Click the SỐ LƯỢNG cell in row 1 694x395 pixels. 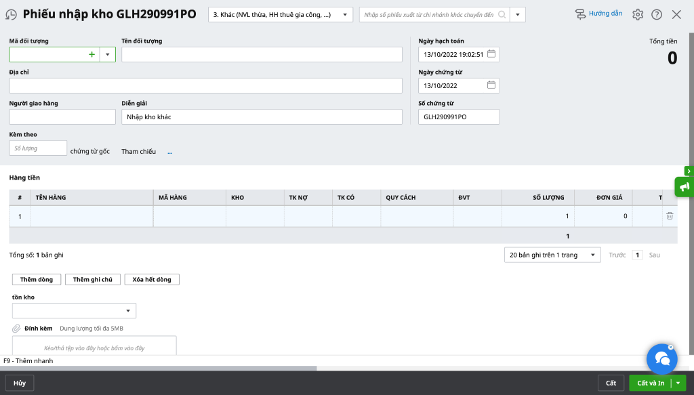[538, 216]
